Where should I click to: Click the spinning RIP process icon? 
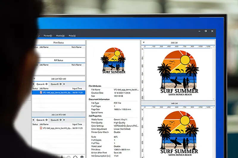(x=75, y=157)
